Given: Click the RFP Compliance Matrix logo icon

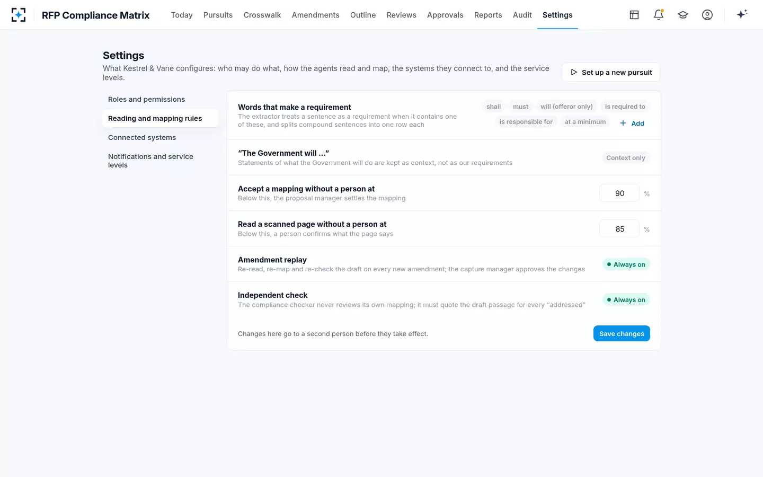Looking at the screenshot, I should (19, 15).
